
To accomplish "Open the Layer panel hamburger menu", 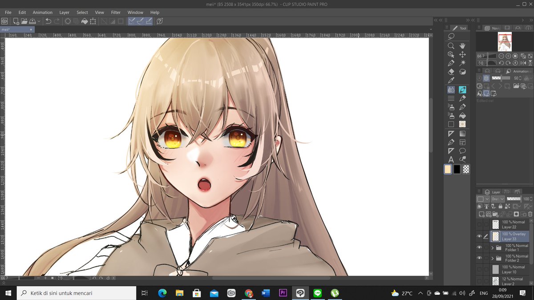I will click(479, 192).
